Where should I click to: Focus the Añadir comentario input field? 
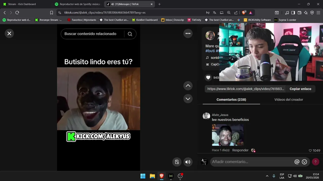[x=252, y=162]
